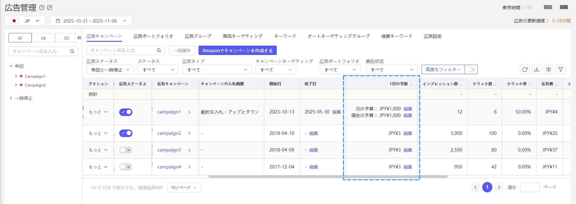Toggle off the campaign2 ad status switch
Image resolution: width=576 pixels, height=204 pixels.
tap(126, 133)
